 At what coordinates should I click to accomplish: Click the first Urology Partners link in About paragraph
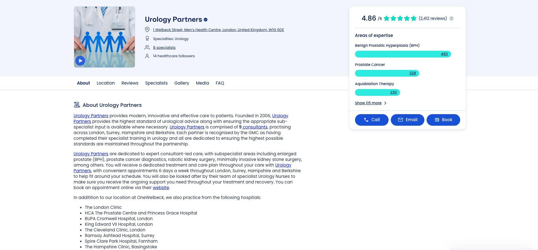[x=91, y=116]
